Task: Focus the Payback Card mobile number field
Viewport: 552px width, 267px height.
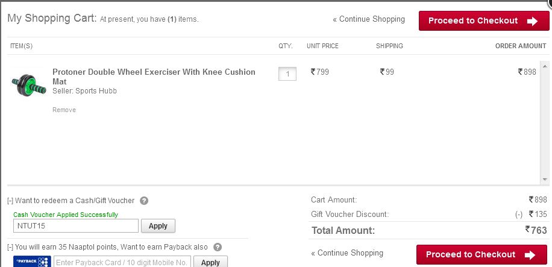Action: tap(122, 262)
